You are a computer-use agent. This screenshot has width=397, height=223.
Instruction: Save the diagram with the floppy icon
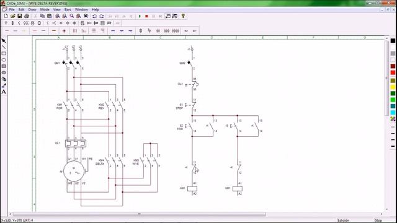(x=19, y=16)
